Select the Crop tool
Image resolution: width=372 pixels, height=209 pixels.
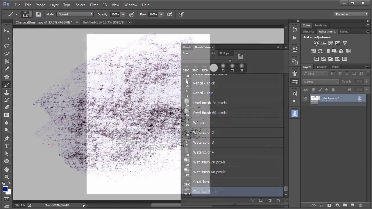tap(7, 61)
